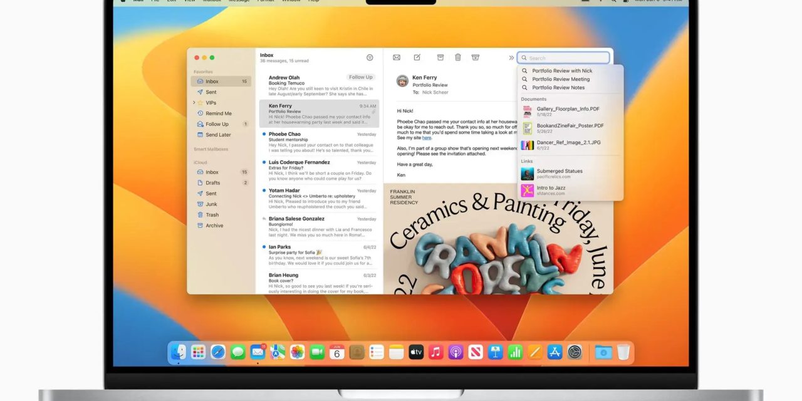Follow the "here" link in the email
802x401 pixels.
pyautogui.click(x=427, y=138)
